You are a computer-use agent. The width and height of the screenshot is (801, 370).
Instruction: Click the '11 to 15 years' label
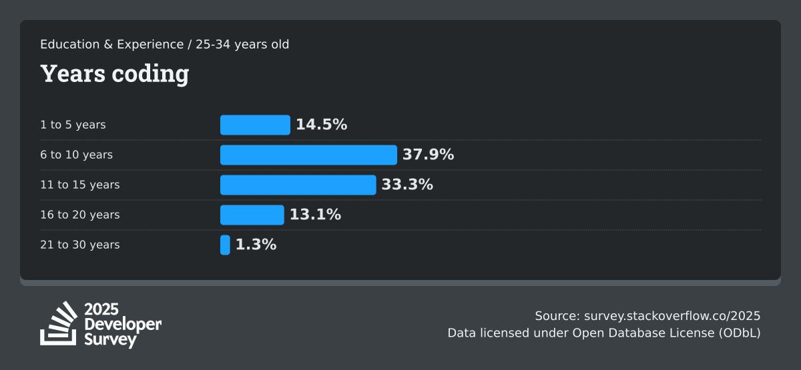80,185
